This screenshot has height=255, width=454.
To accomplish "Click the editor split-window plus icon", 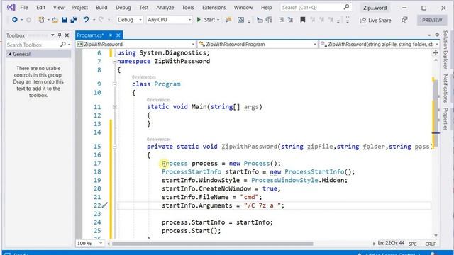I will pos(436,52).
